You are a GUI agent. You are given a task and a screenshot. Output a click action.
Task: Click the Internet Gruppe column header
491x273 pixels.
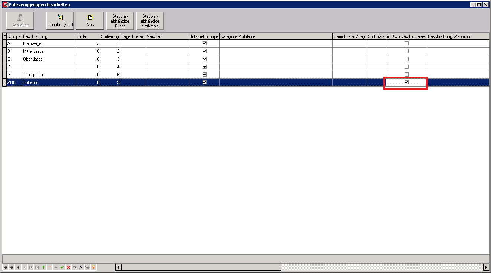204,36
